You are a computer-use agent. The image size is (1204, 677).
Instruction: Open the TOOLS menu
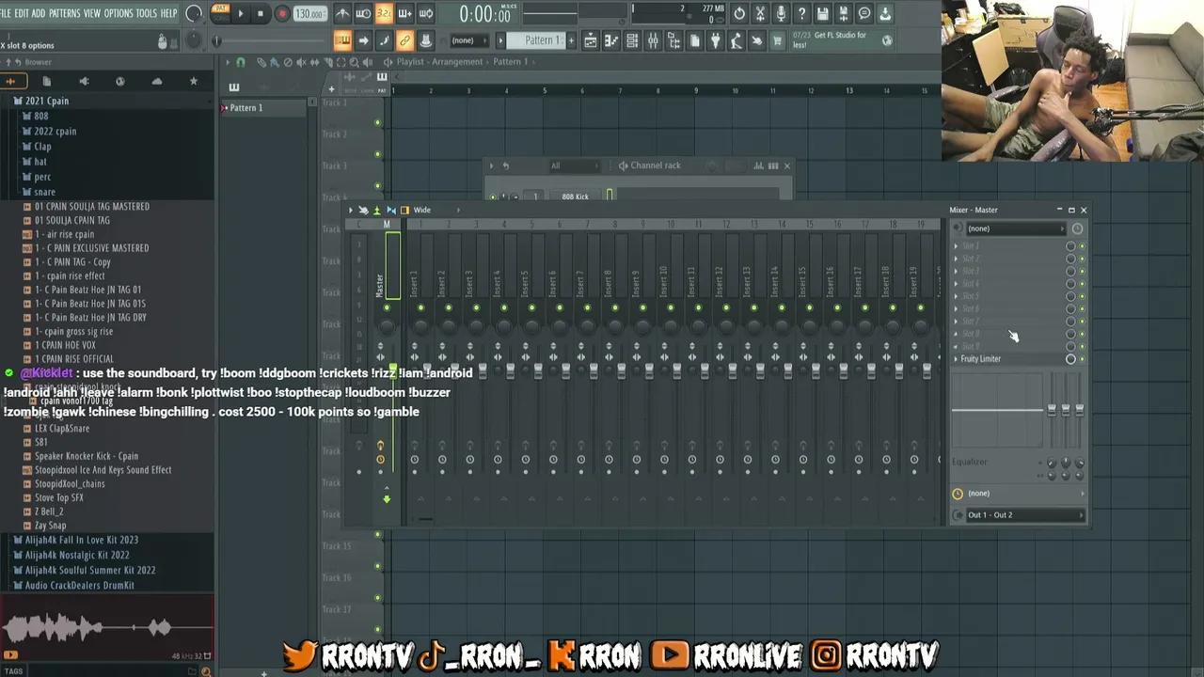coord(147,13)
